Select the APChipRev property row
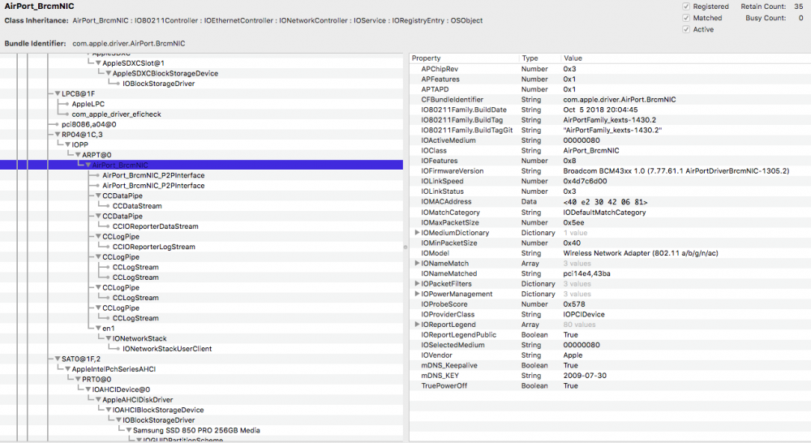 coord(610,69)
